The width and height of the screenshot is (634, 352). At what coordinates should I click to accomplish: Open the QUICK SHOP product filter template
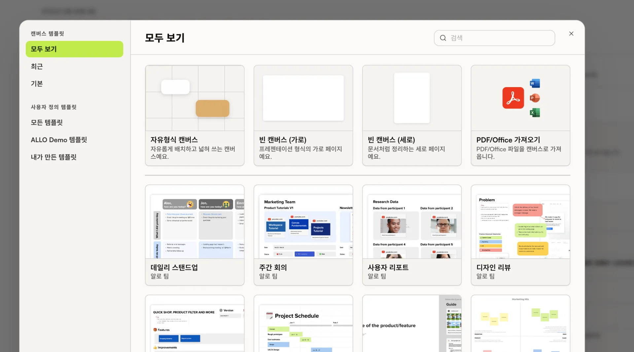point(194,324)
